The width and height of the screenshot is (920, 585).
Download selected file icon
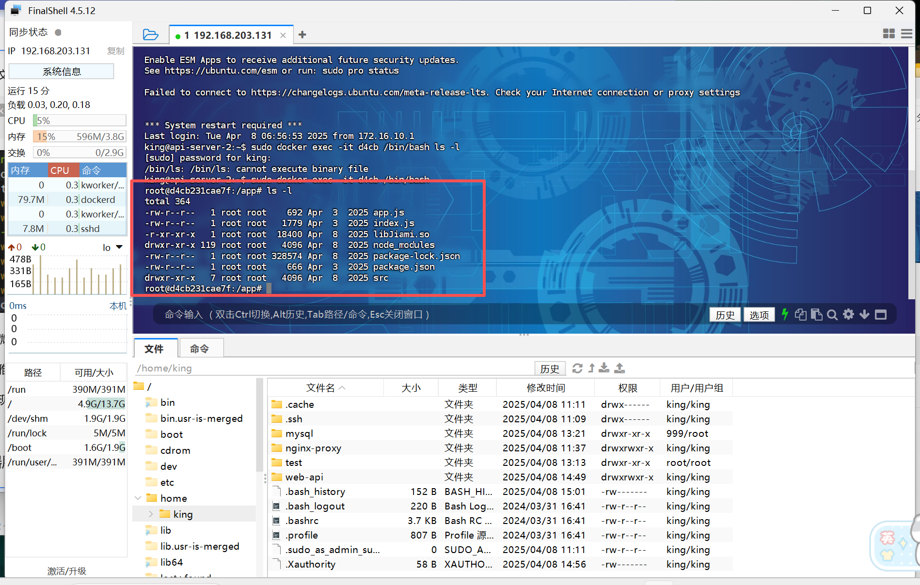pos(604,369)
